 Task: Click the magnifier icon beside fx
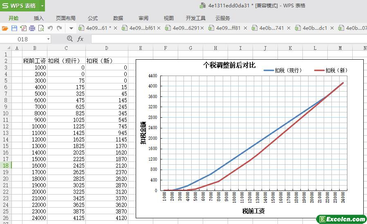[70, 38]
